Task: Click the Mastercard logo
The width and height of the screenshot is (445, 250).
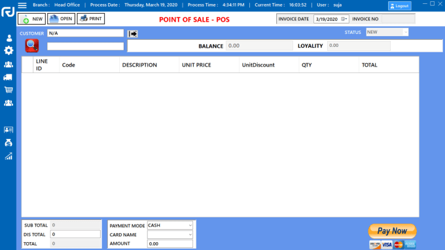Action: 399,245
